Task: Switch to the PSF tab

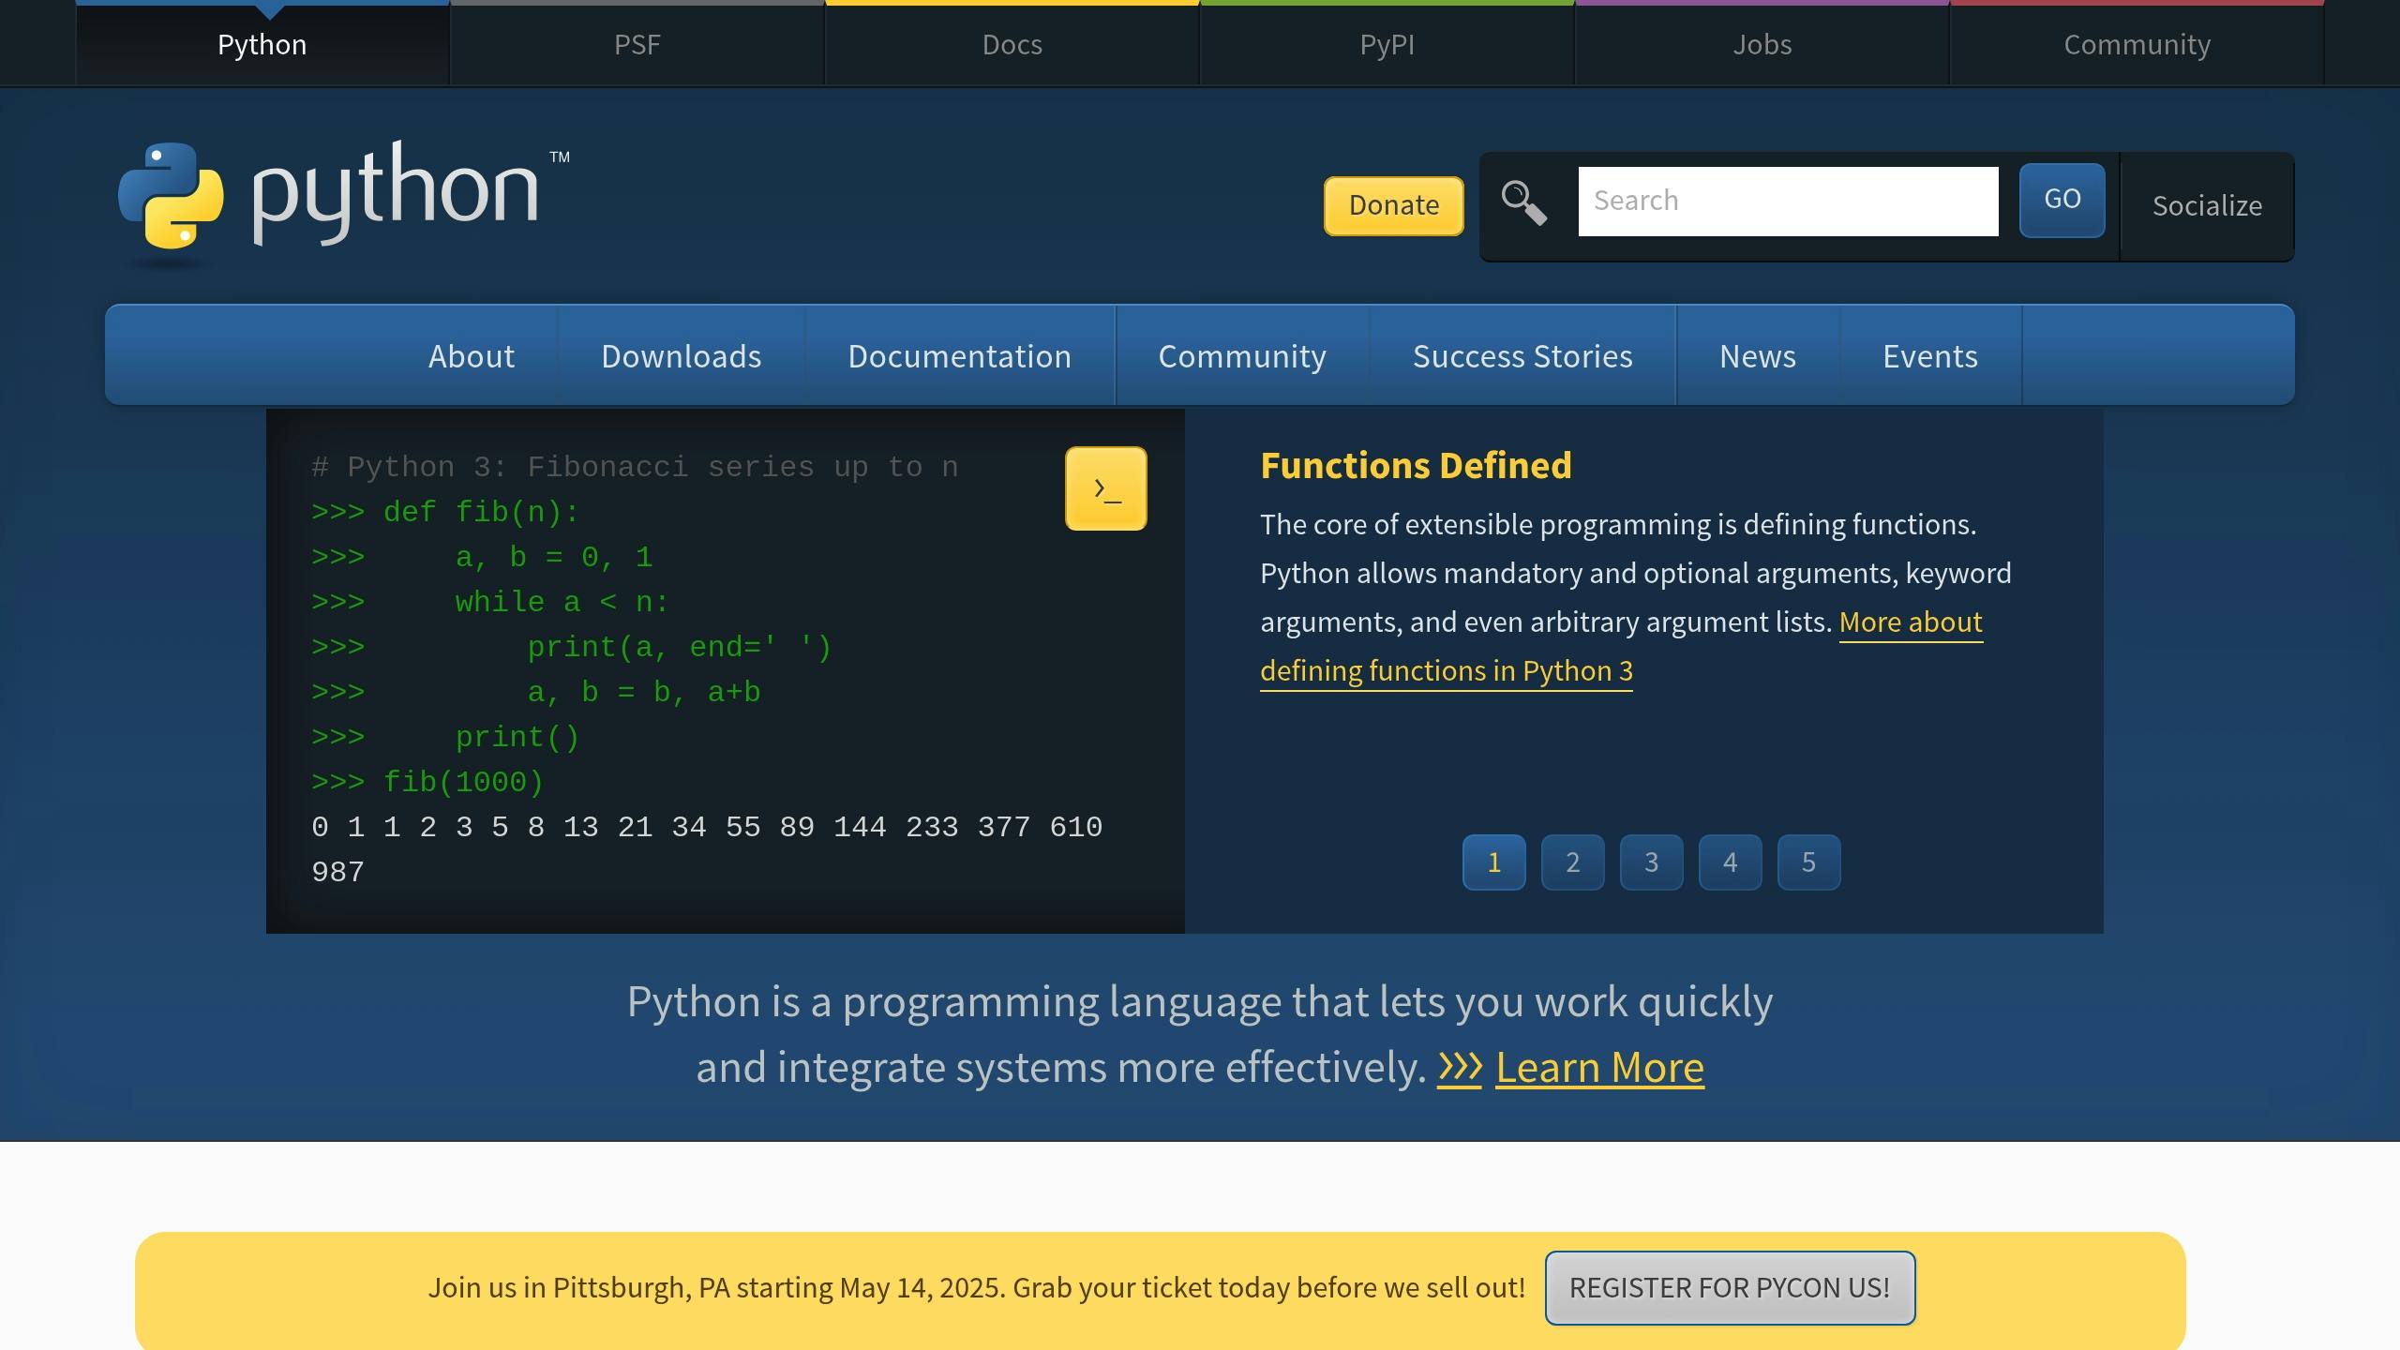Action: pos(637,44)
